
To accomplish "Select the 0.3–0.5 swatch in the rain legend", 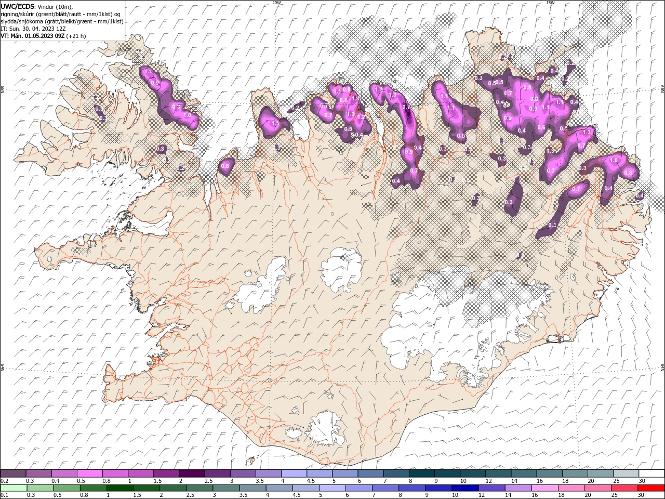I will pos(41,488).
